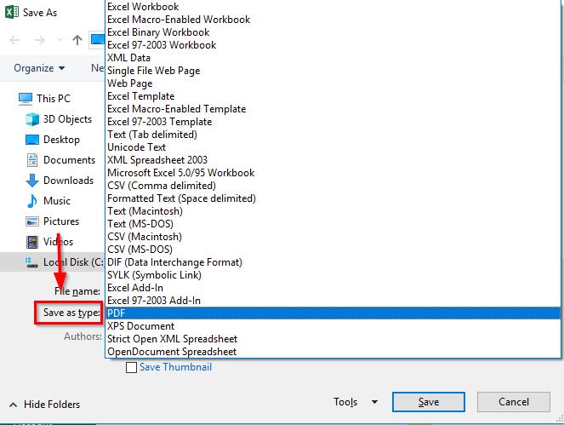Image resolution: width=564 pixels, height=425 pixels.
Task: Choose Excel 97-2003 Workbook type
Action: pyautogui.click(x=333, y=45)
